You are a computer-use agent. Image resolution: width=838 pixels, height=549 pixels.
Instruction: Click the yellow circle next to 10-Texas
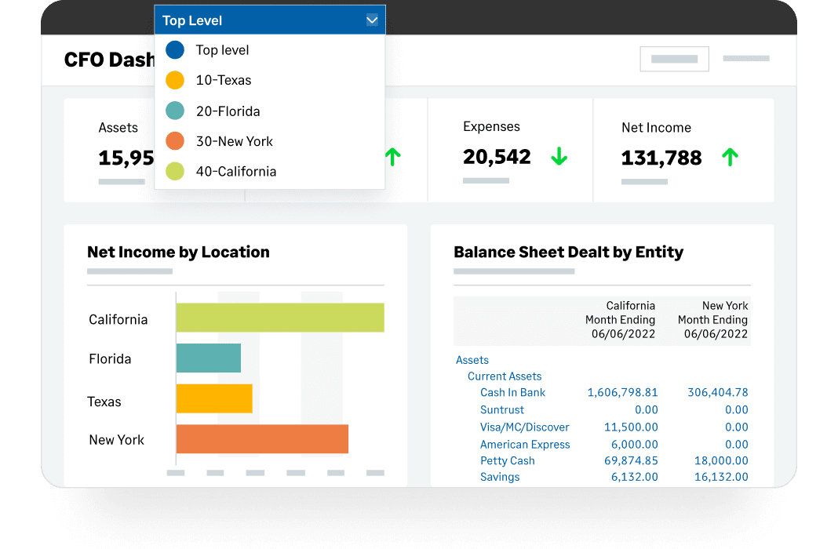(x=175, y=80)
